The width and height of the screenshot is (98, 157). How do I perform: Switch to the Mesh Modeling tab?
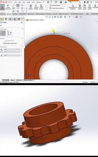coord(40,14)
